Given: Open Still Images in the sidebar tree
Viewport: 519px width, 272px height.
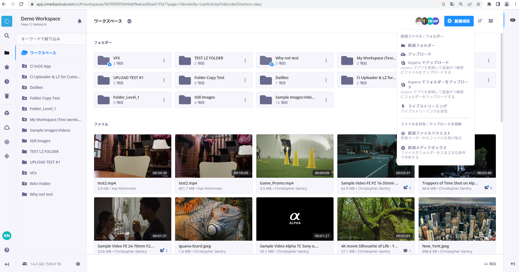Looking at the screenshot, I should [40, 141].
